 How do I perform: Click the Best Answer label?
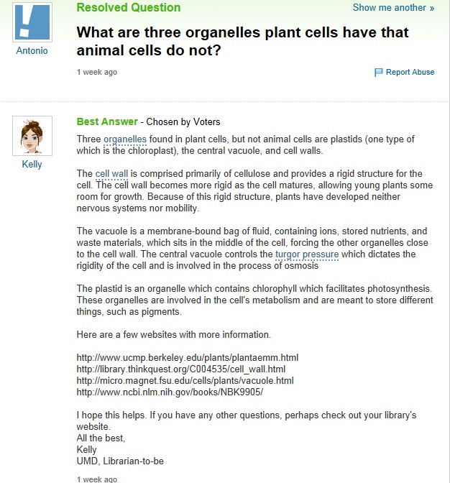[x=107, y=121]
